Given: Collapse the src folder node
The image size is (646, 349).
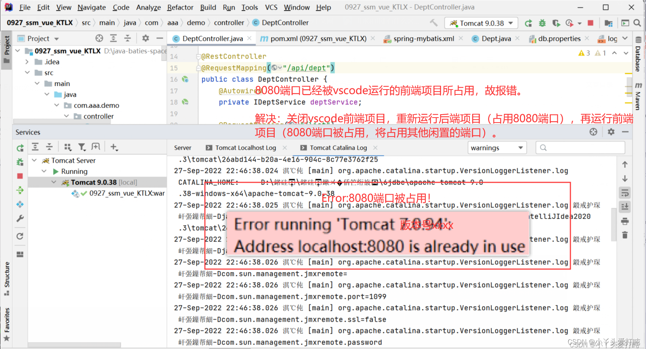Looking at the screenshot, I should (27, 72).
